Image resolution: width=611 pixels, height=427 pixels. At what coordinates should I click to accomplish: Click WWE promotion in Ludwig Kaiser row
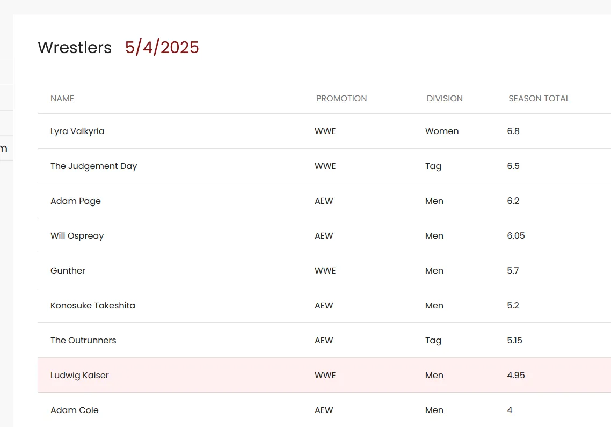(325, 375)
